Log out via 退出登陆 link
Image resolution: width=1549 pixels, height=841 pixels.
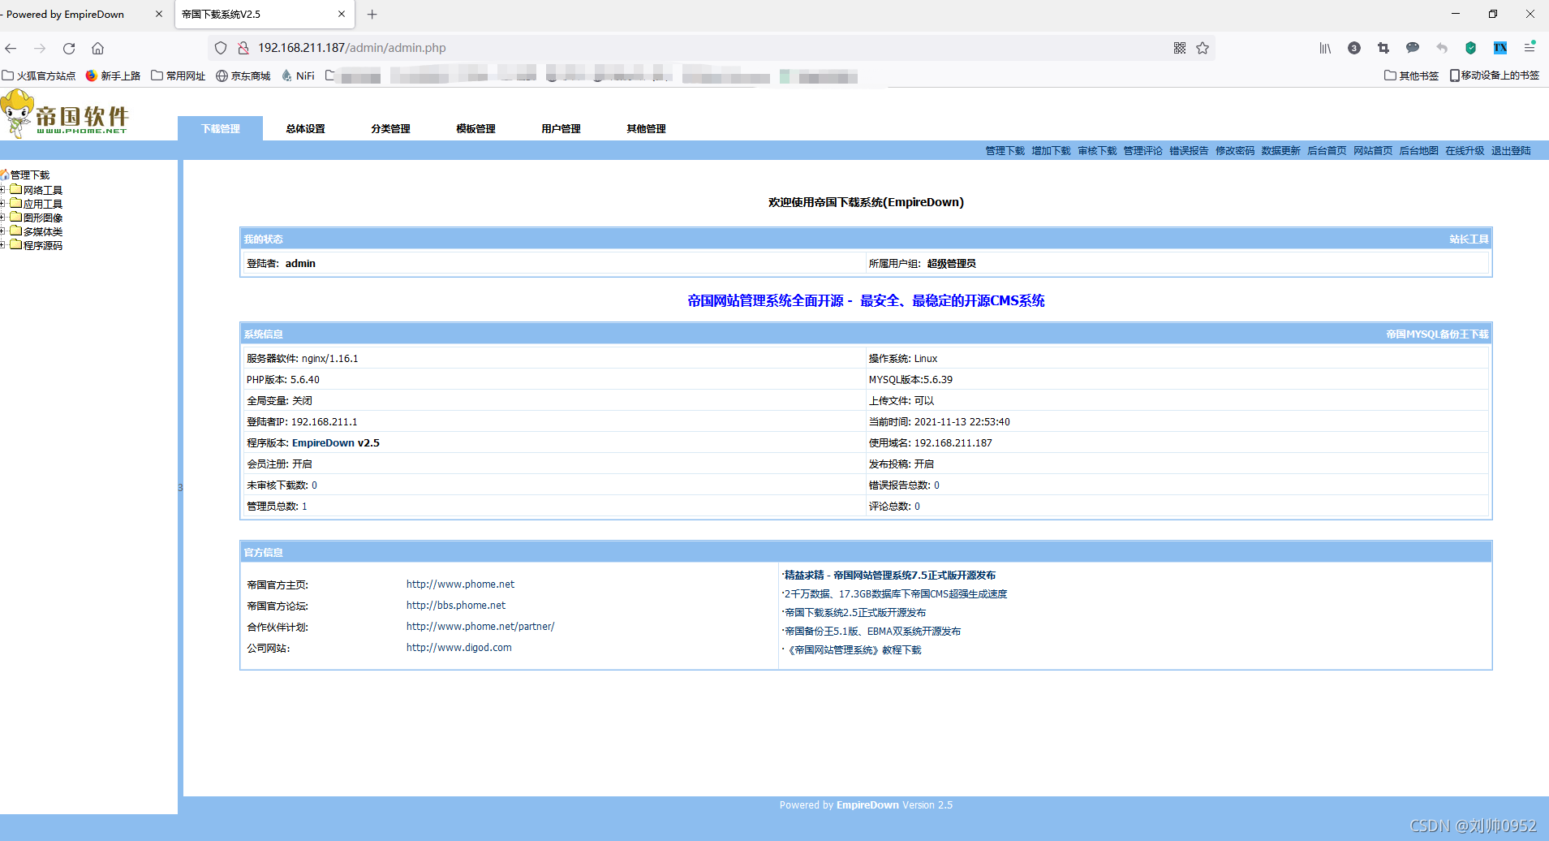point(1511,151)
